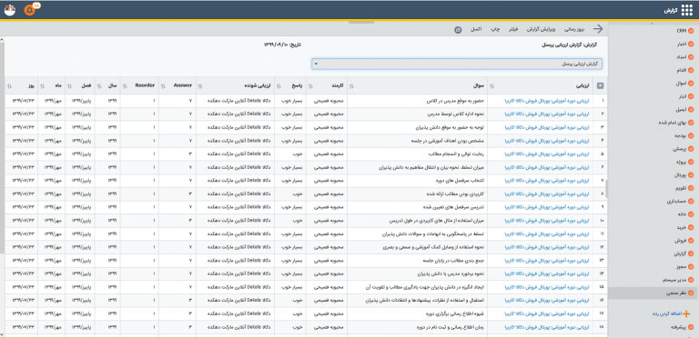Sort by the ارزیابی شونده column arrows

(x=199, y=86)
